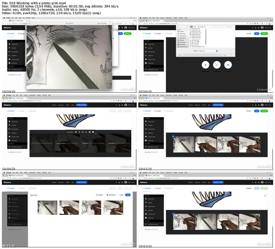Open History menu in 00:00:50 frame
275x249 pixels.
(x=26, y=95)
